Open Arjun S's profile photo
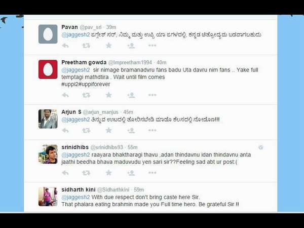Screen dimensions: 304x228 pyautogui.click(x=48, y=119)
